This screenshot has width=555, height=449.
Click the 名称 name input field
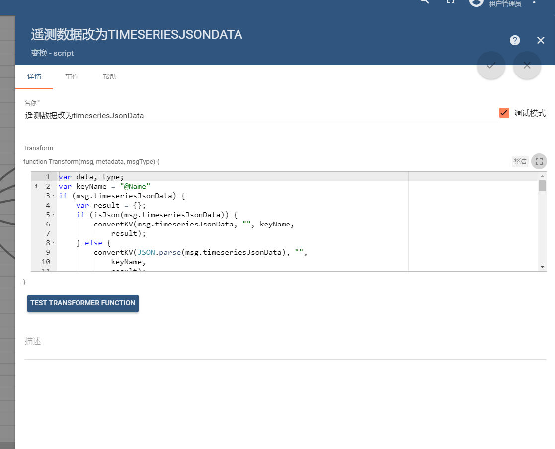click(260, 116)
